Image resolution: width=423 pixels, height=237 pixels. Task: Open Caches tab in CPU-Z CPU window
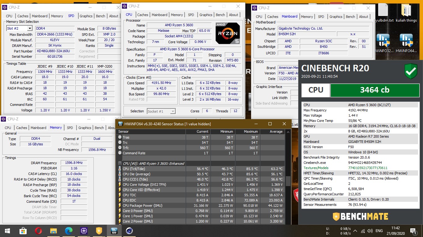click(143, 15)
